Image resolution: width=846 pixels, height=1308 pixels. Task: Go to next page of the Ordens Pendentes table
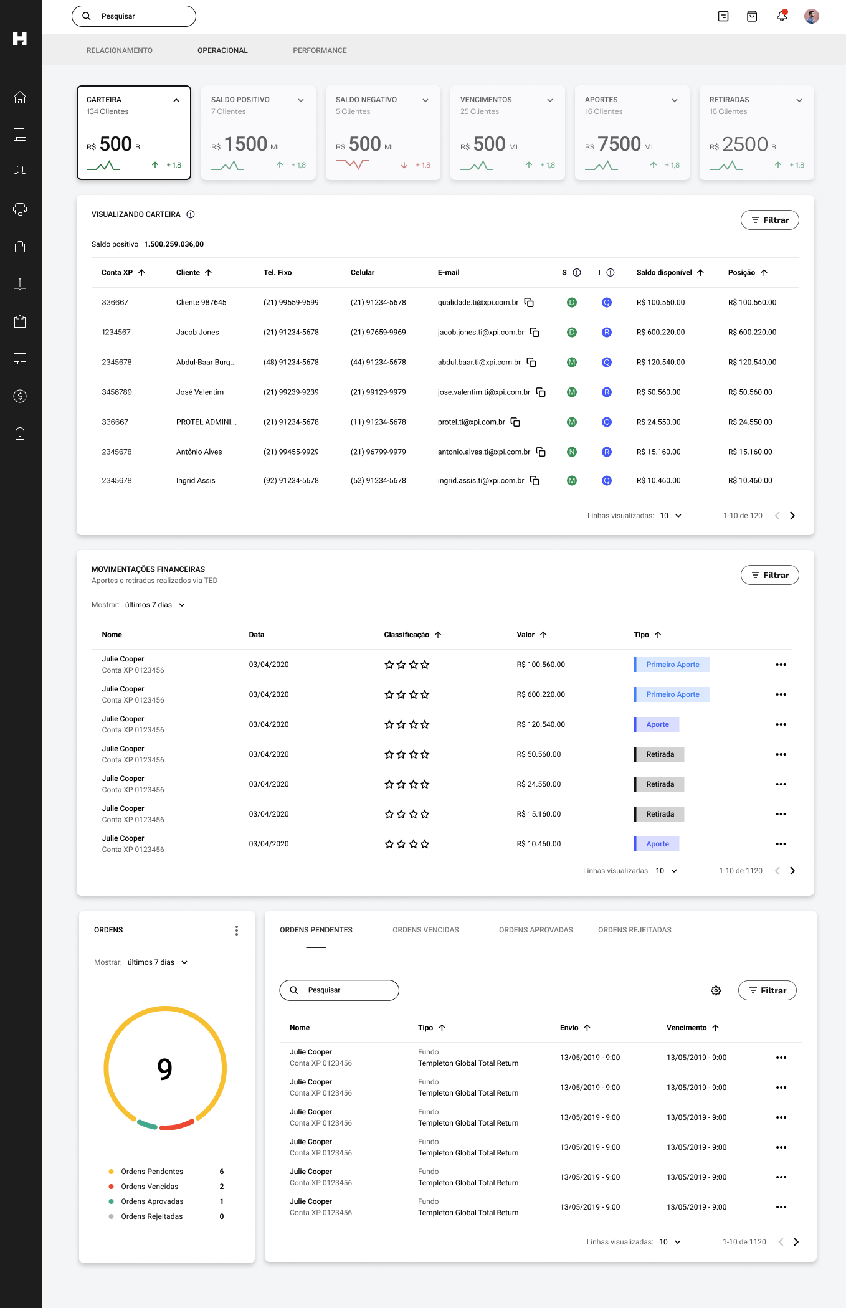point(796,1242)
